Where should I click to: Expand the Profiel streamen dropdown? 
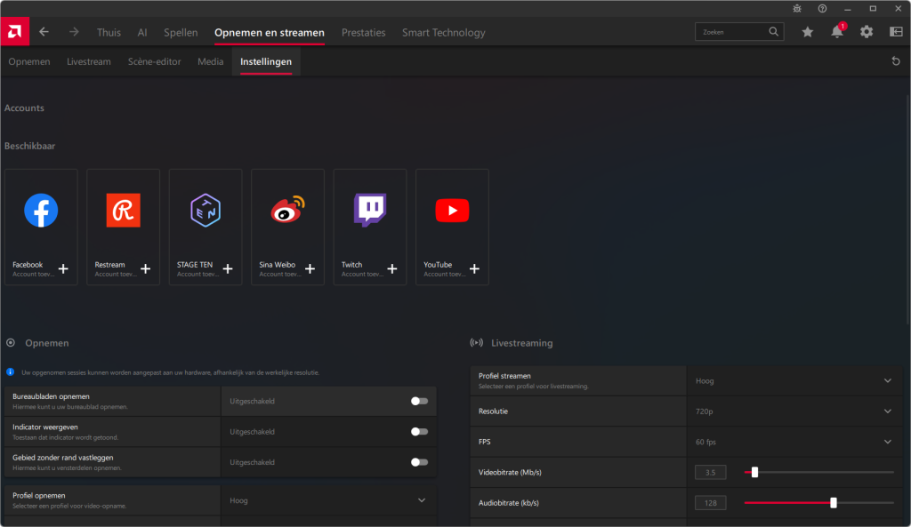pyautogui.click(x=887, y=381)
